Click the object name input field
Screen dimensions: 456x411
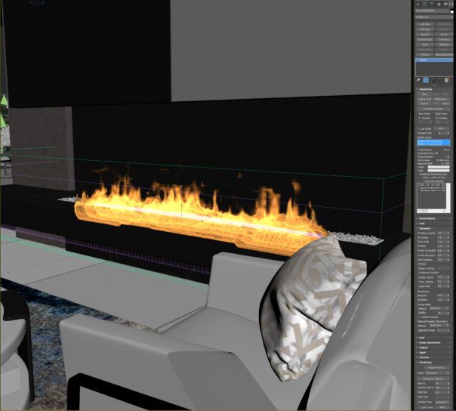coord(432,11)
